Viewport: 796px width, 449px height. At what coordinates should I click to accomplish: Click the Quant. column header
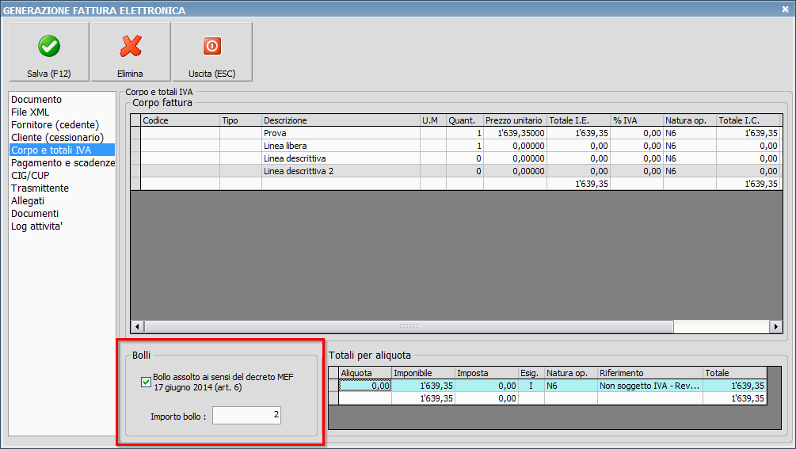464,120
